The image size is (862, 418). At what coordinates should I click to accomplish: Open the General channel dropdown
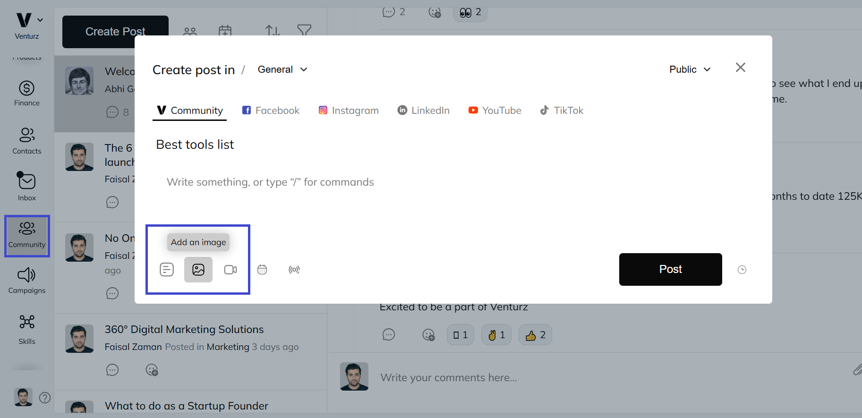pos(282,69)
